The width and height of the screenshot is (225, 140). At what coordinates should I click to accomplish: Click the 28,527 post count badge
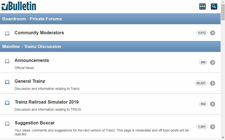(201, 83)
